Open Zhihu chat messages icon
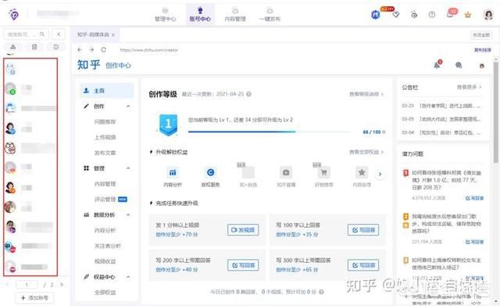 click(459, 65)
